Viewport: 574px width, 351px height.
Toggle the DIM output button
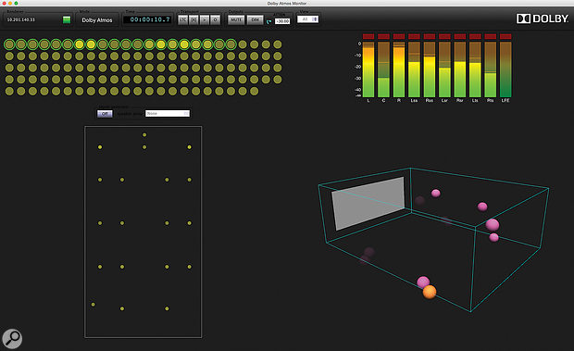point(255,19)
